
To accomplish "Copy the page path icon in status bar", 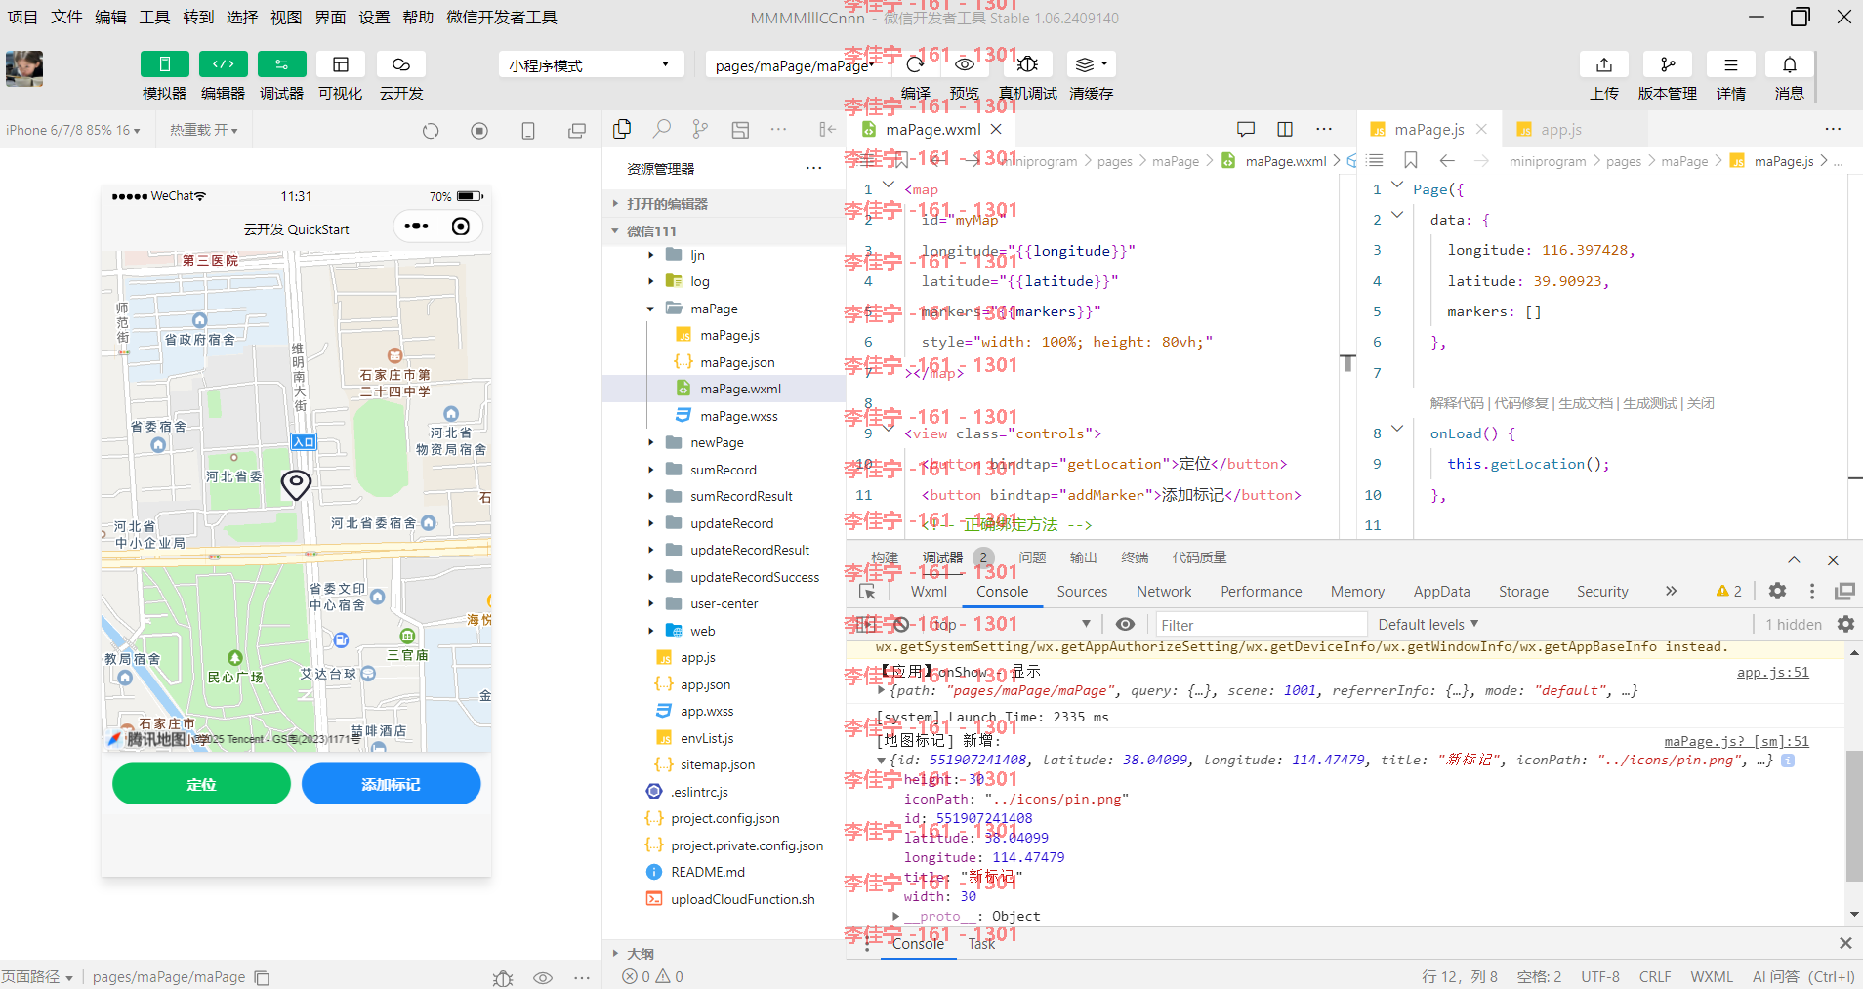I will click(262, 977).
